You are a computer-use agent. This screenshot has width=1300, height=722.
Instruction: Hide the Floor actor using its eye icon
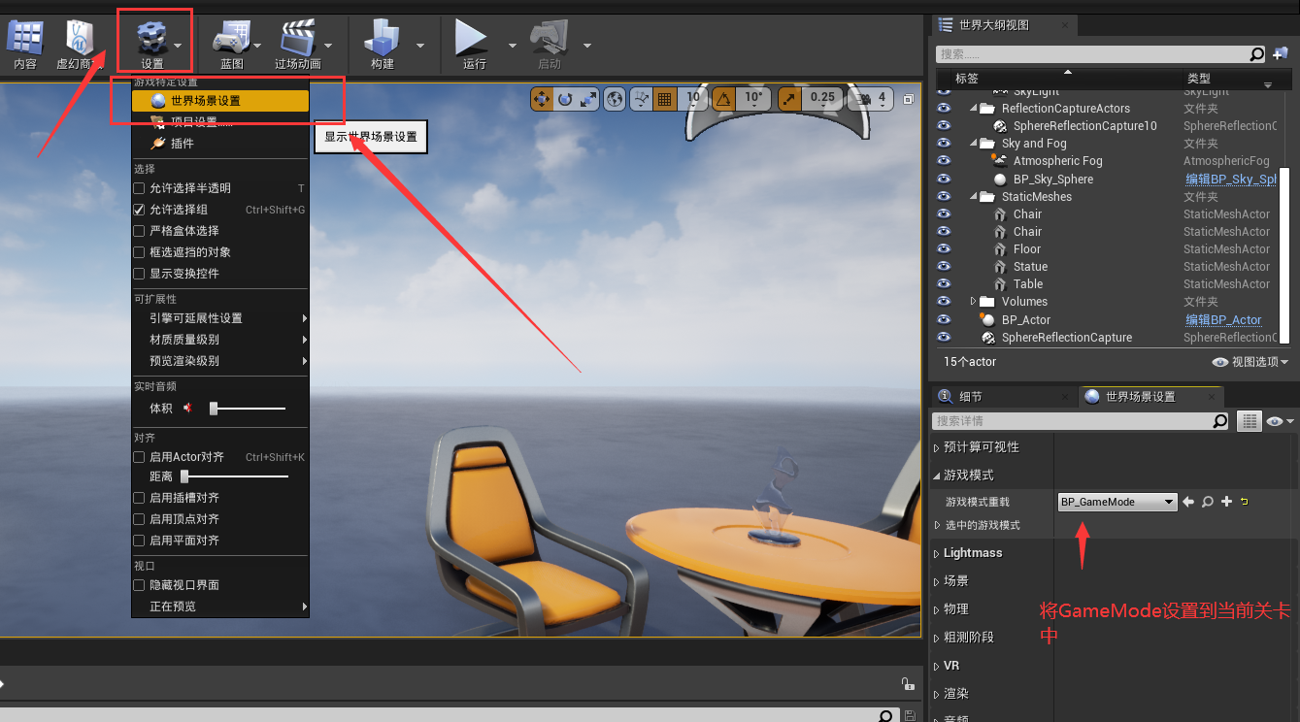pos(944,249)
